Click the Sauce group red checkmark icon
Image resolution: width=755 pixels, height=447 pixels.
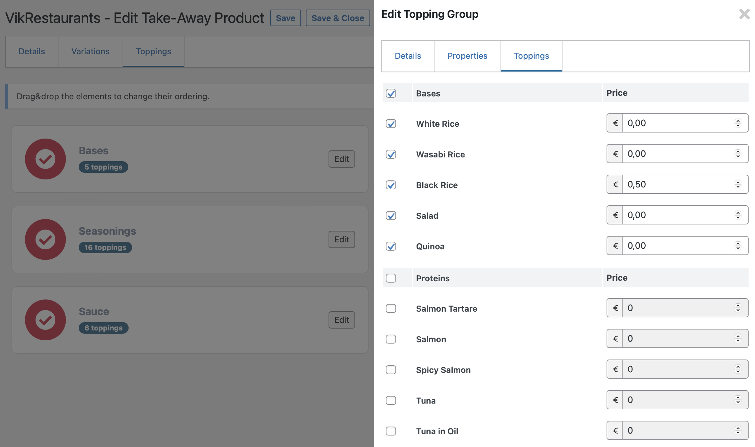click(45, 320)
